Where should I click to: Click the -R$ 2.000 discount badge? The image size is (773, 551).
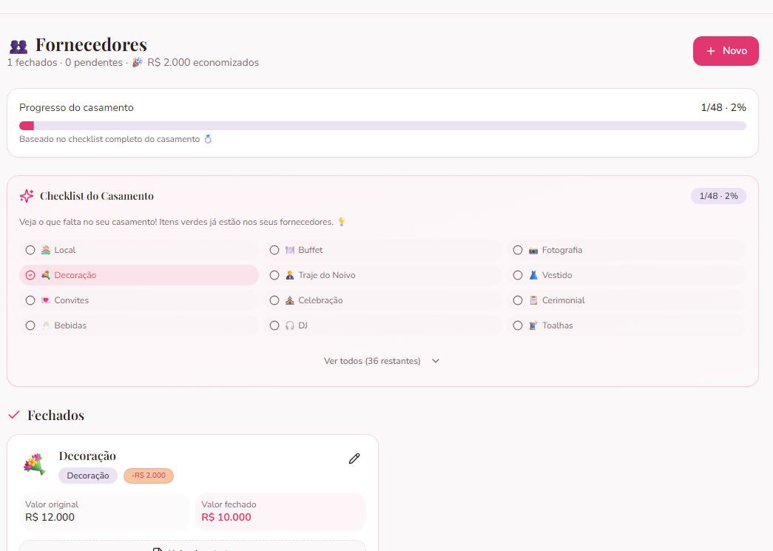149,476
